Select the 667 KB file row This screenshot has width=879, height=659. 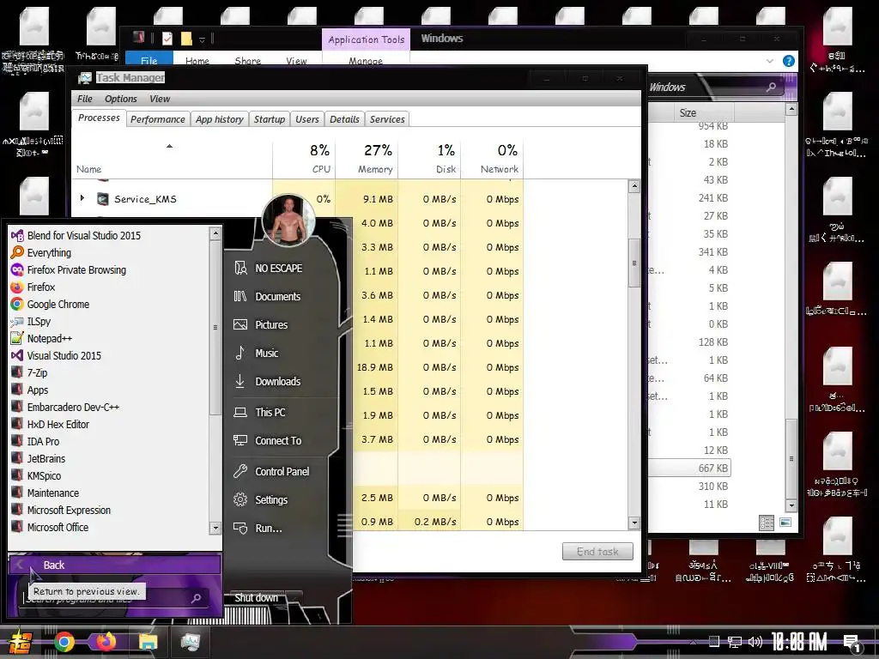pyautogui.click(x=689, y=468)
